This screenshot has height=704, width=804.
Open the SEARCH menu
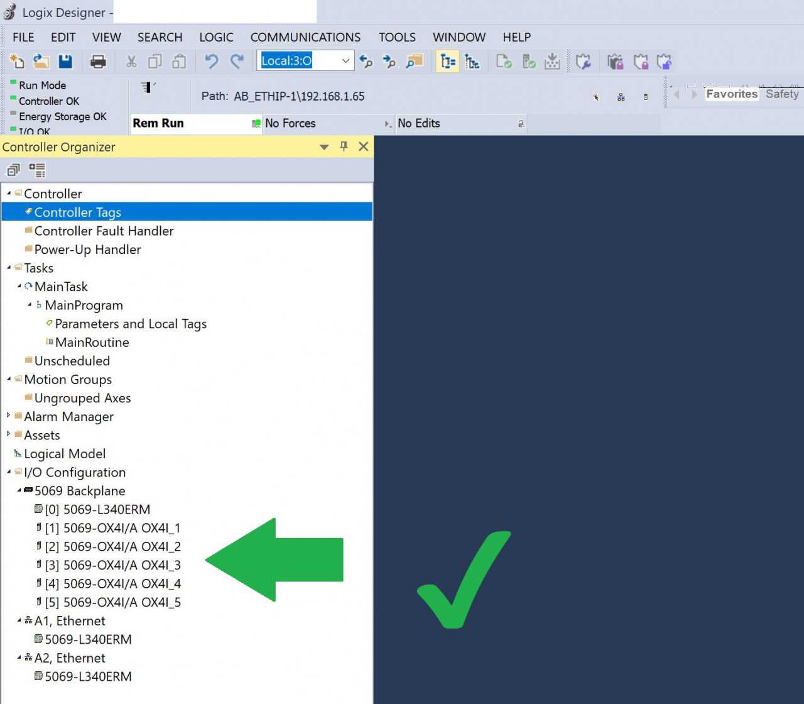tap(160, 37)
